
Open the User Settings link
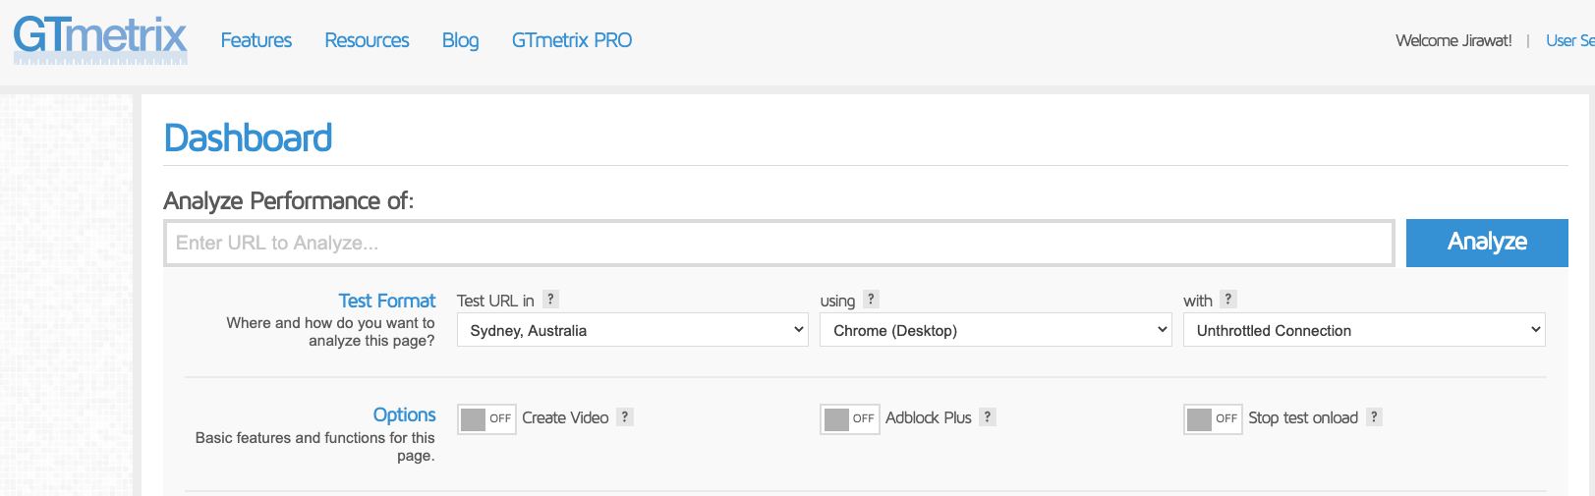1568,40
